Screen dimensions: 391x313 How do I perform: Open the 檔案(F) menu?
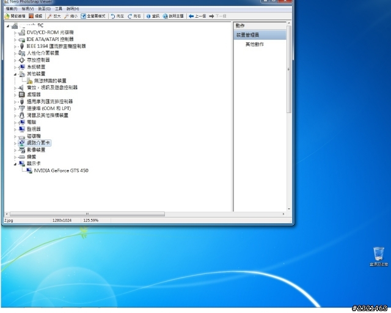12,9
